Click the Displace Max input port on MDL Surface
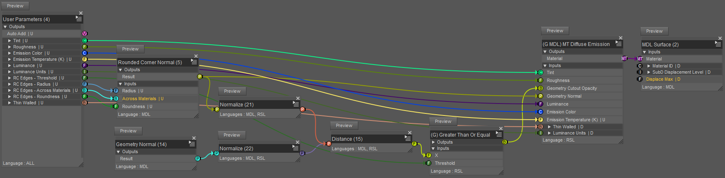 tap(640, 79)
